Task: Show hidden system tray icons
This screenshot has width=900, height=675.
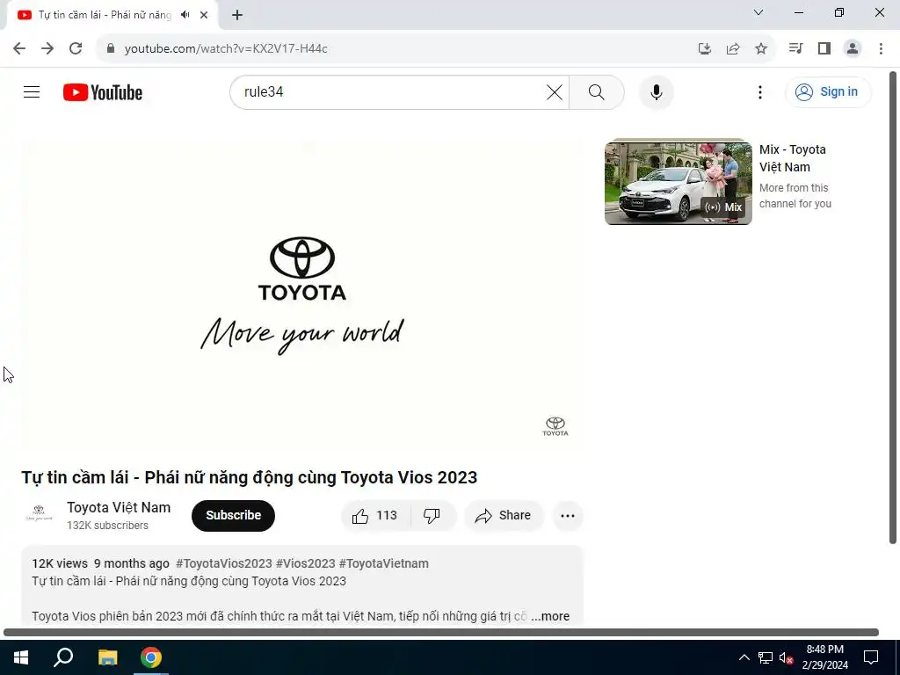Action: click(744, 657)
